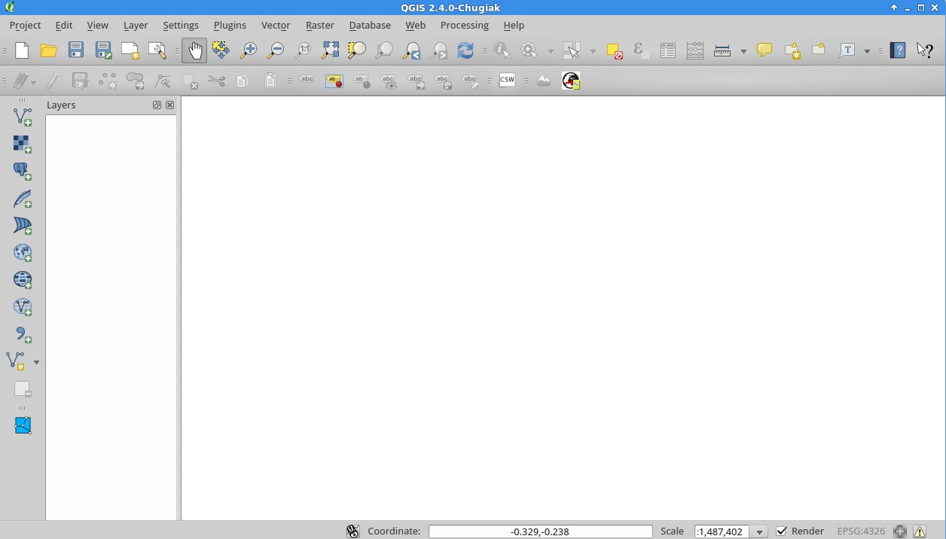946x539 pixels.
Task: Add a PostGIS layer using the elephant icon
Action: [23, 172]
